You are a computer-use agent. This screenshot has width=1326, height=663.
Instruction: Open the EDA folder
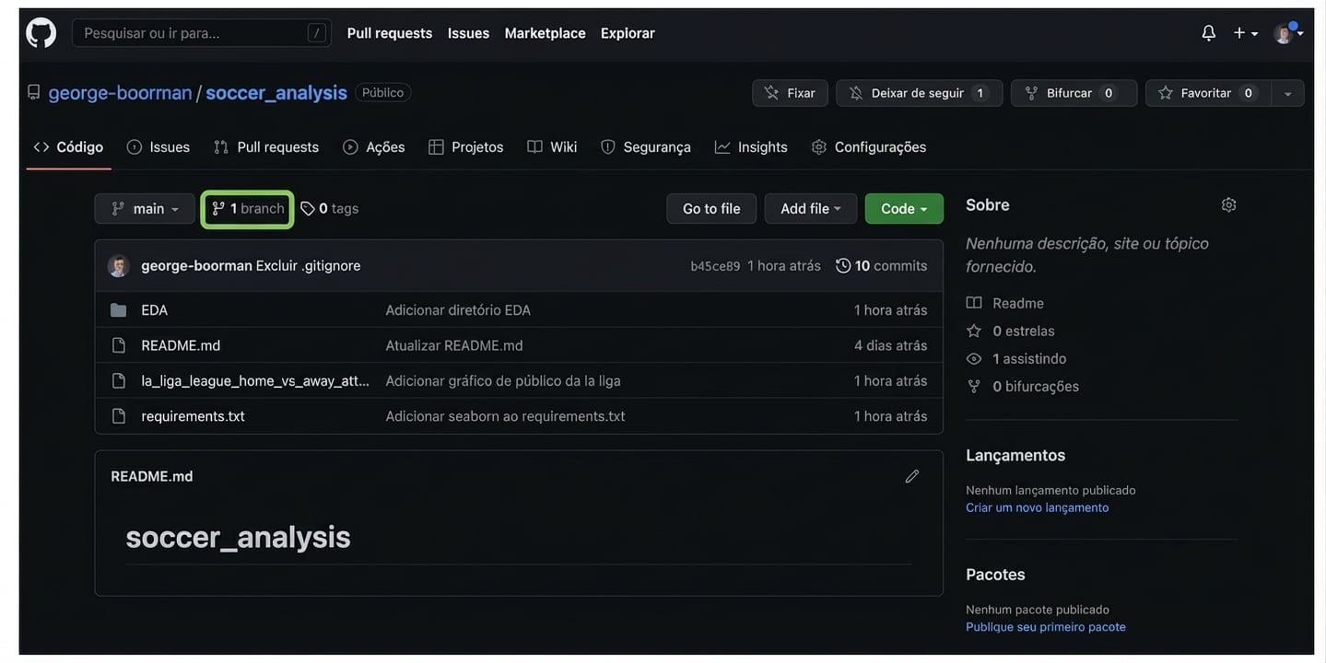click(x=155, y=310)
